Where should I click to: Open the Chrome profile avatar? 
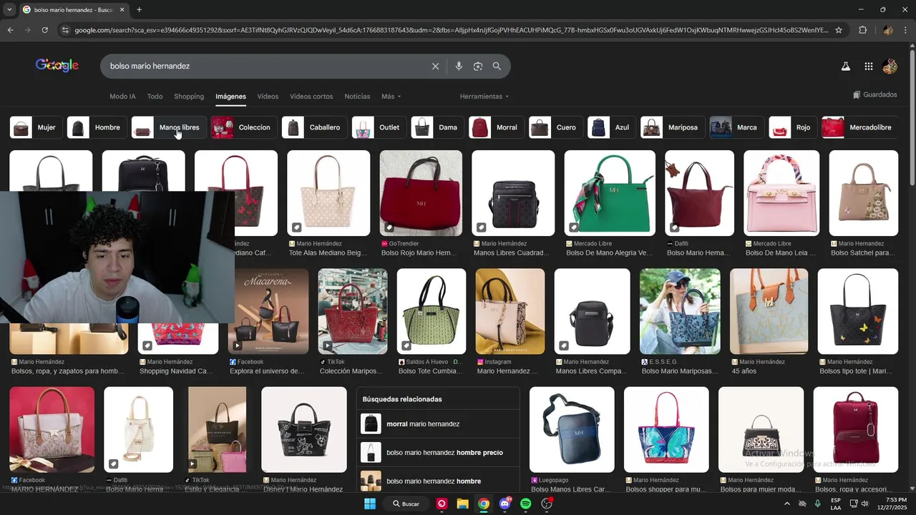[888, 30]
